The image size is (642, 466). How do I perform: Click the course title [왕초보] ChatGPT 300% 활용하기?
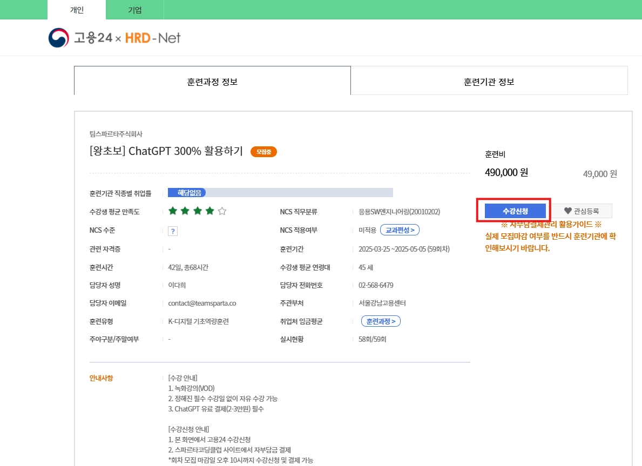point(166,151)
